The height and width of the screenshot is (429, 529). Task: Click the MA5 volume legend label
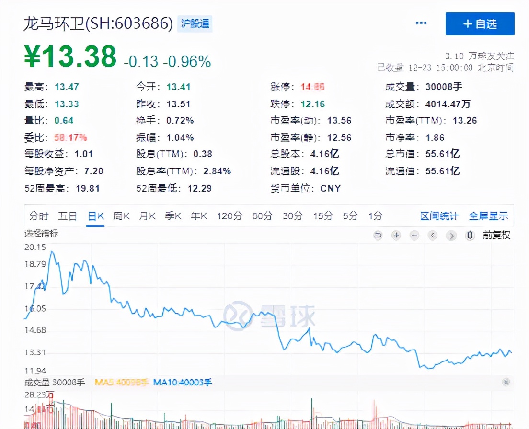[121, 382]
